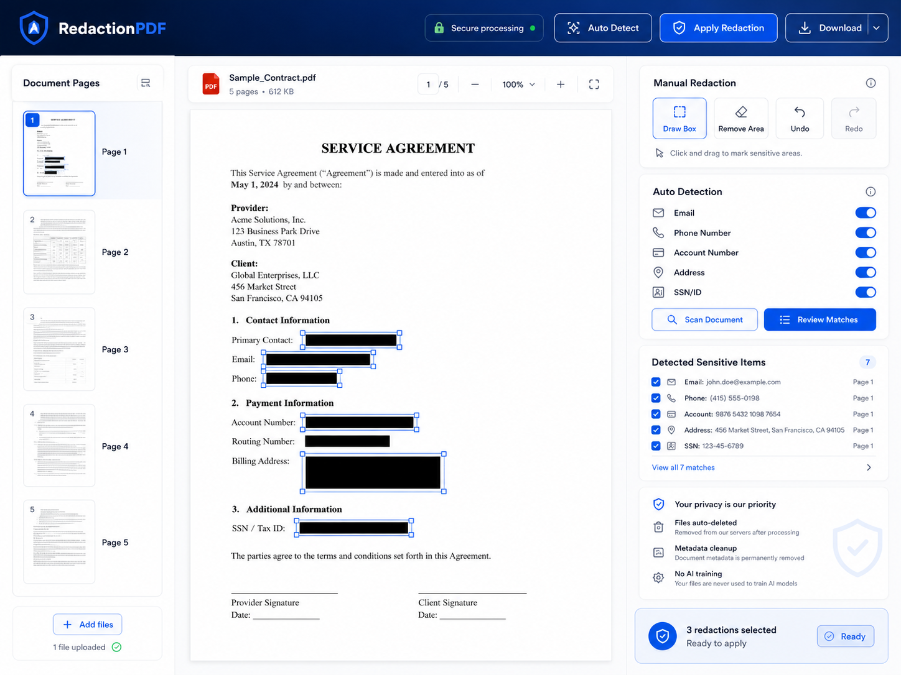The image size is (901, 675).
Task: Click the Secure processing lock indicator
Action: pyautogui.click(x=484, y=28)
